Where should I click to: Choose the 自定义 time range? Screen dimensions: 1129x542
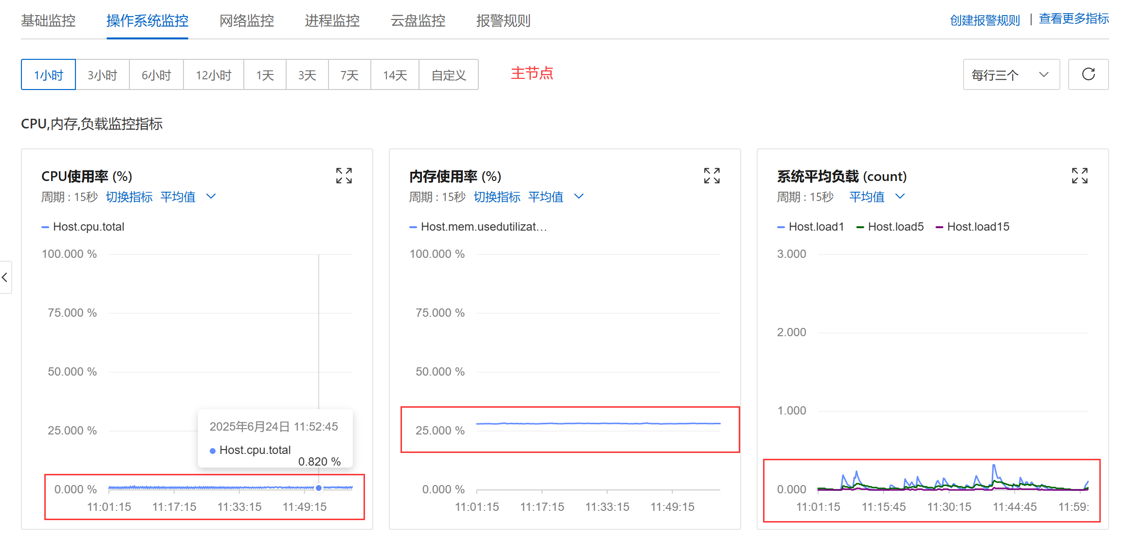click(449, 74)
